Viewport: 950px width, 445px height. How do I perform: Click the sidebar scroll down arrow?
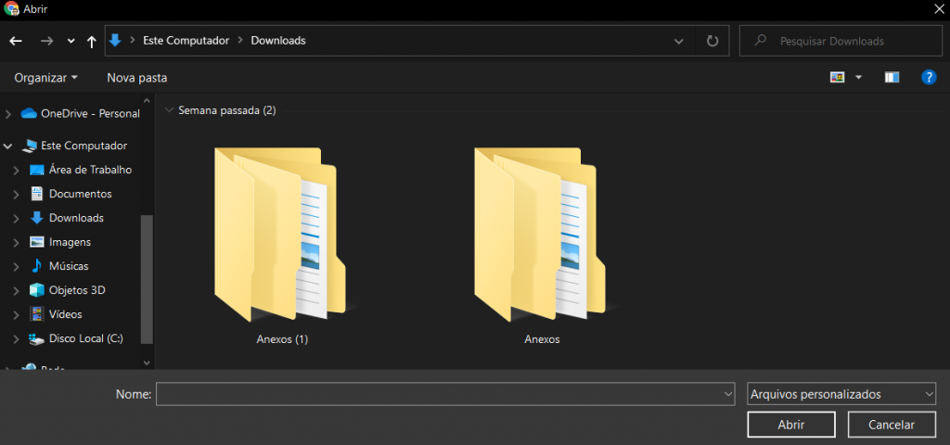[x=147, y=362]
